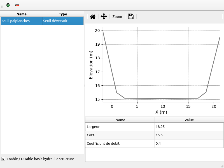224x168 pixels.
Task: Save the figure with floppy disk icon
Action: [130, 17]
